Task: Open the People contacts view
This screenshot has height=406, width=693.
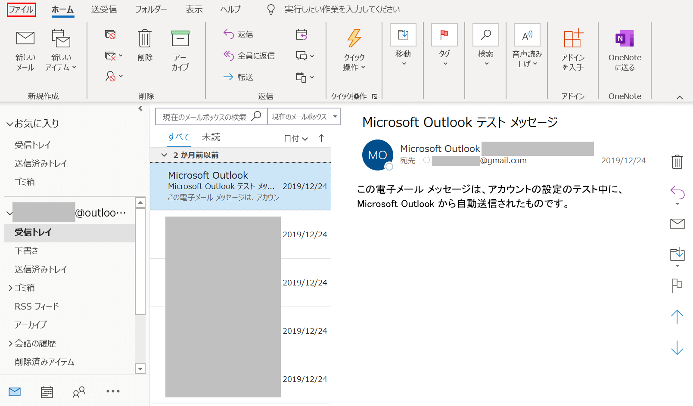Action: coord(79,392)
